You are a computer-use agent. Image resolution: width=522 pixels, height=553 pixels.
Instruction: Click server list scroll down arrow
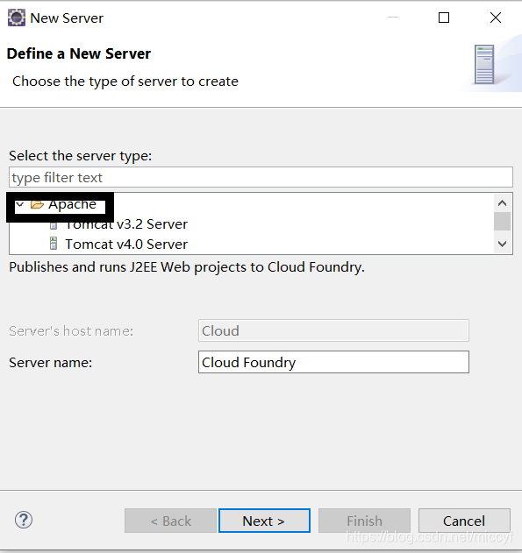pyautogui.click(x=502, y=244)
